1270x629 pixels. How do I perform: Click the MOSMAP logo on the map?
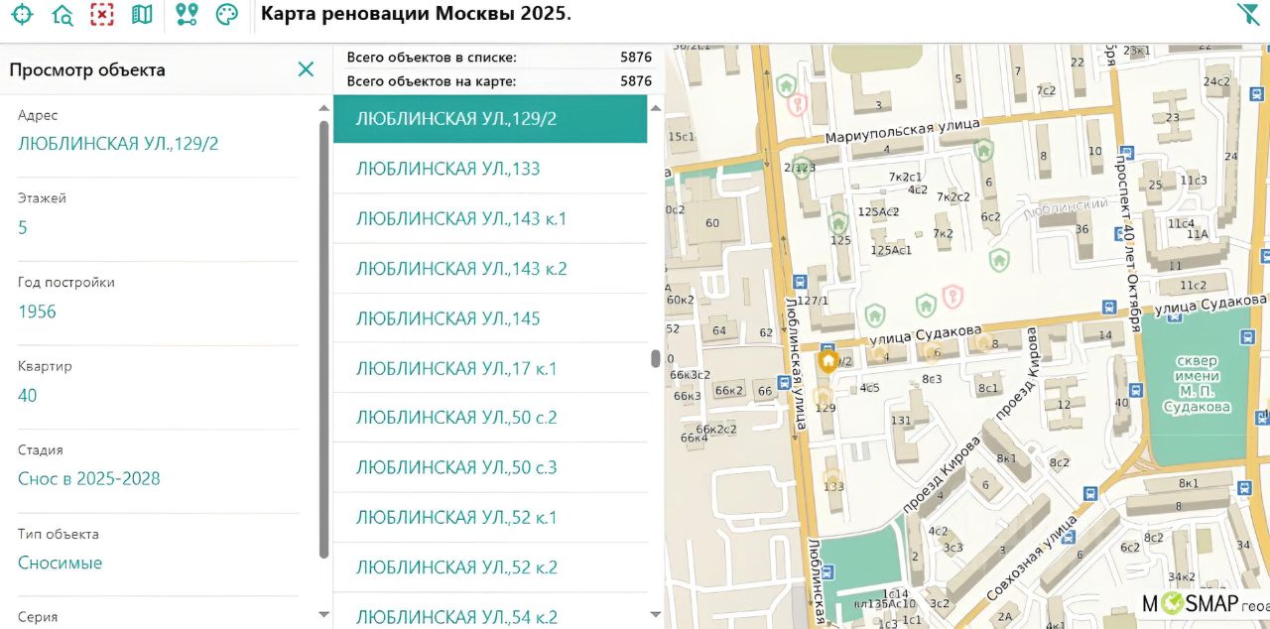click(x=1189, y=602)
